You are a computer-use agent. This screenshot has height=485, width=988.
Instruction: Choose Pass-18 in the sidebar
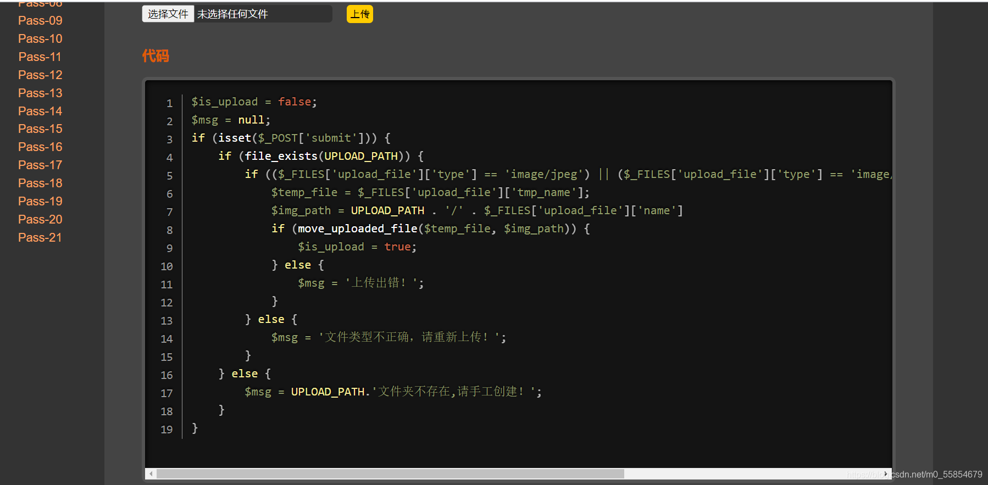pos(40,183)
